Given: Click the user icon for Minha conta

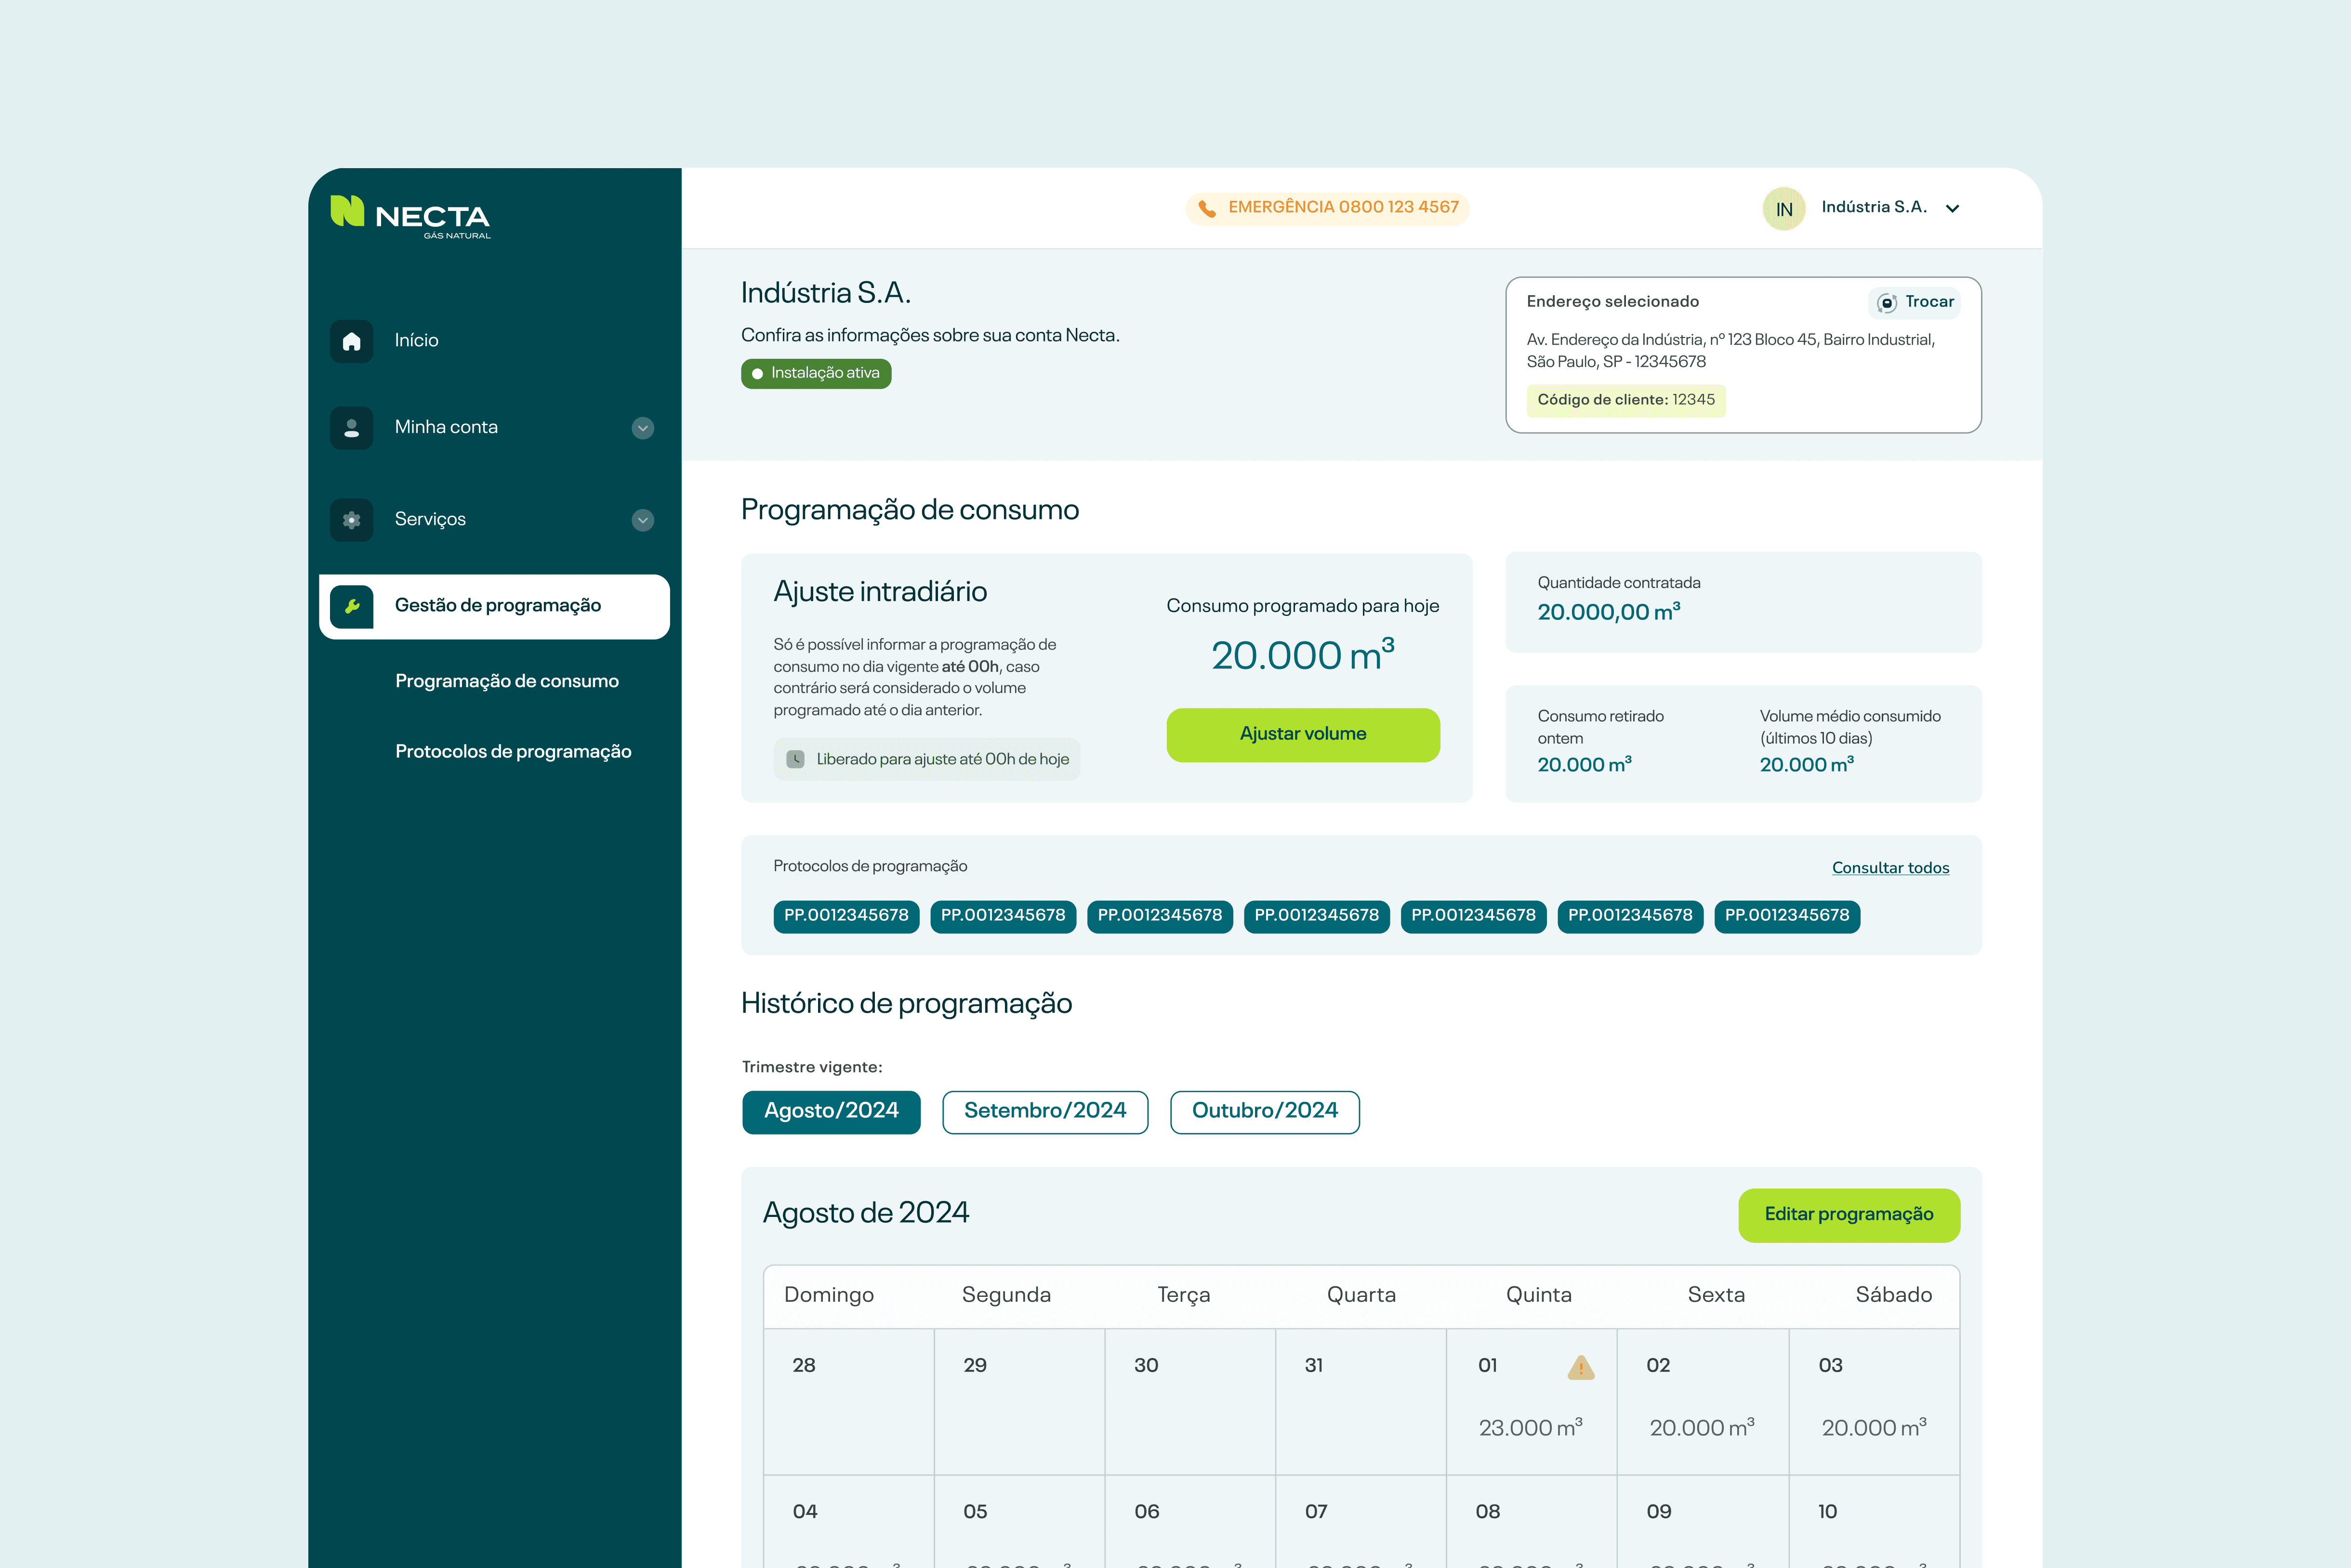Looking at the screenshot, I should pyautogui.click(x=351, y=428).
